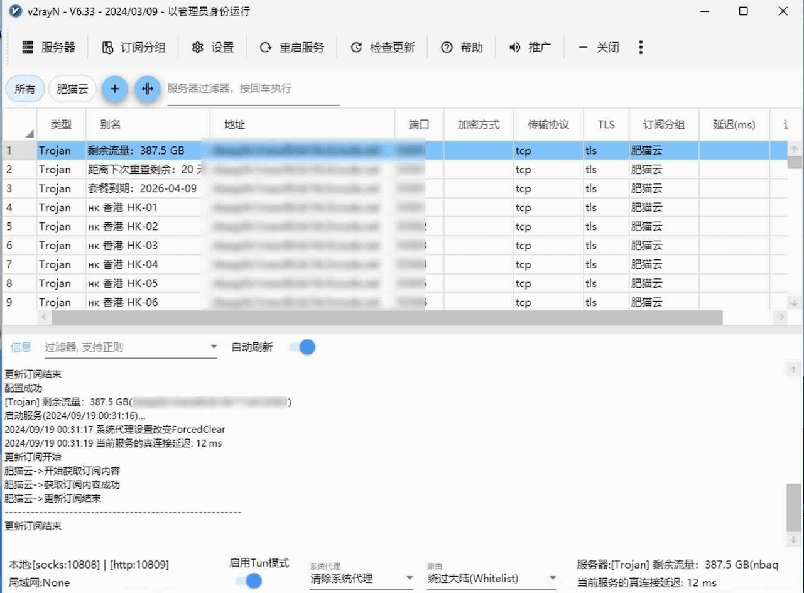Select the server 香港 HK-05
The image size is (804, 593).
tap(394, 283)
